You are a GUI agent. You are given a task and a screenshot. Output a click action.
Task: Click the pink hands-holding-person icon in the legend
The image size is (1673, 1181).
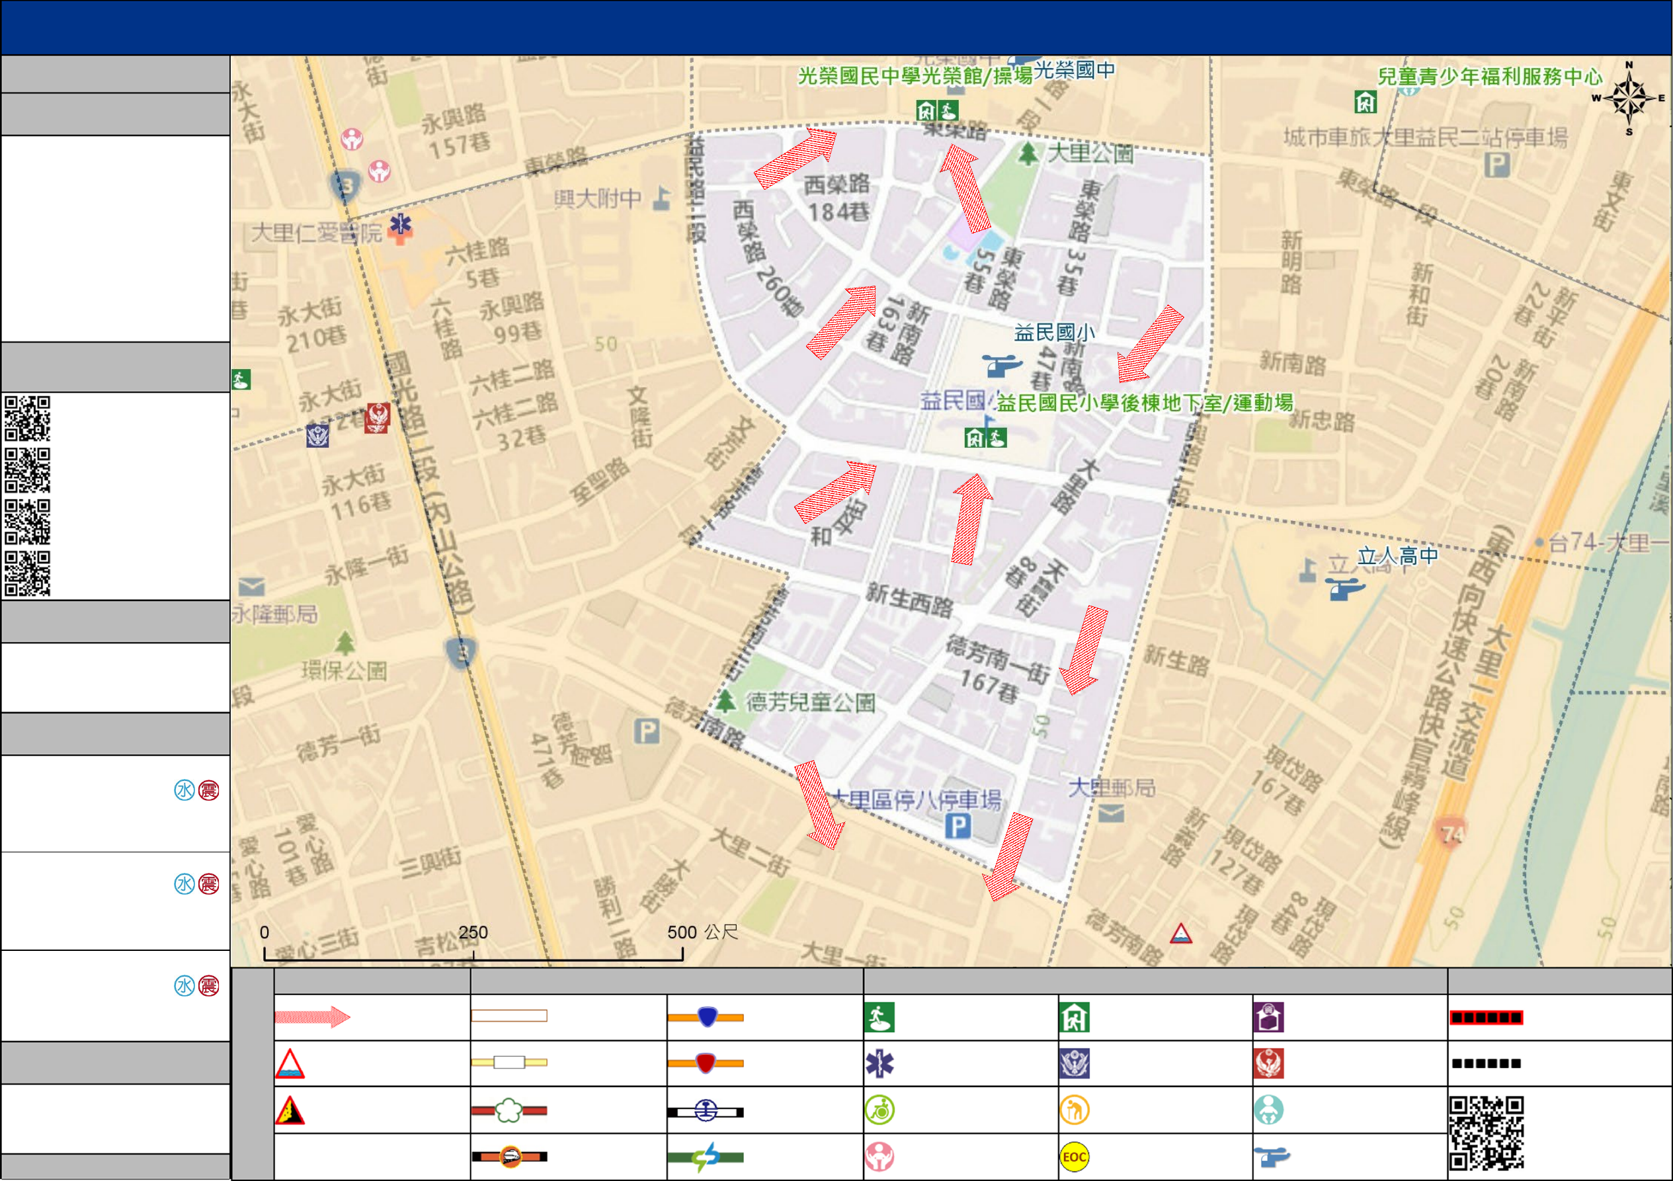click(879, 1157)
